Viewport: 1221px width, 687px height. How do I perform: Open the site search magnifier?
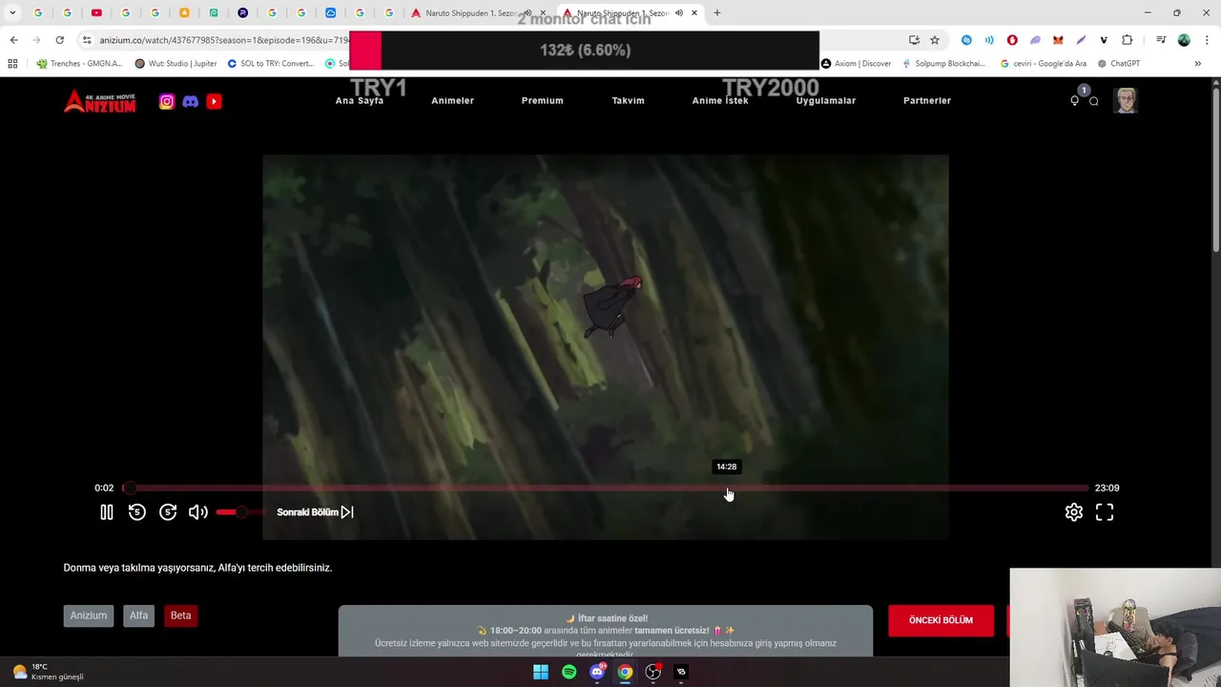pos(1094,101)
